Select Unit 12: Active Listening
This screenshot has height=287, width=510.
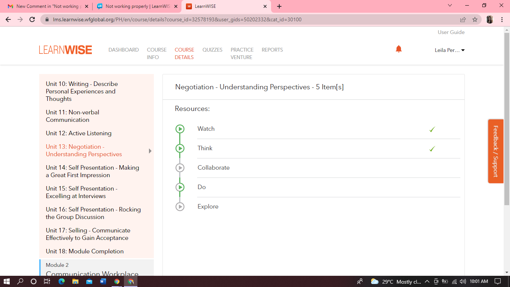(79, 133)
